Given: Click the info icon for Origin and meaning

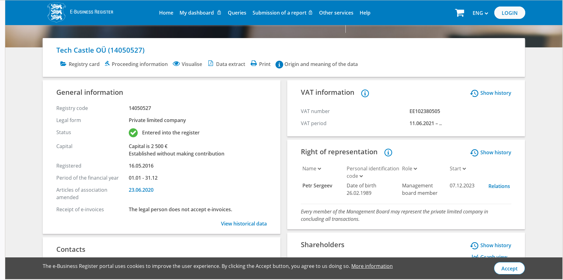Looking at the screenshot, I should 279,64.
